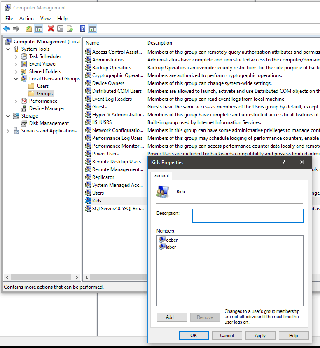
Task: Click the Help button in the dialog
Action: pos(293,335)
